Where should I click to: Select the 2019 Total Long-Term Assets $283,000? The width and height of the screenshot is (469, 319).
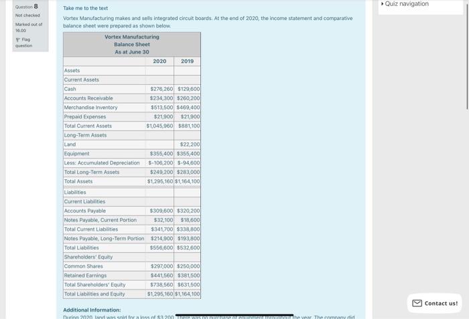pyautogui.click(x=188, y=173)
